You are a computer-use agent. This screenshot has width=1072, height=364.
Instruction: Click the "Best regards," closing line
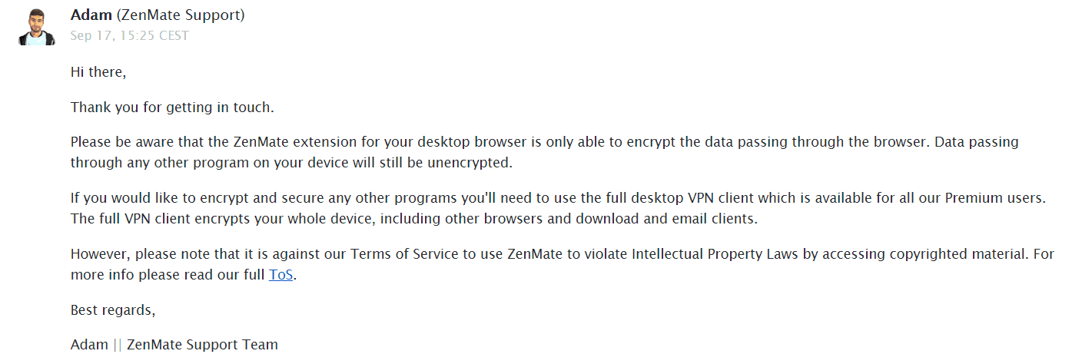pos(113,310)
